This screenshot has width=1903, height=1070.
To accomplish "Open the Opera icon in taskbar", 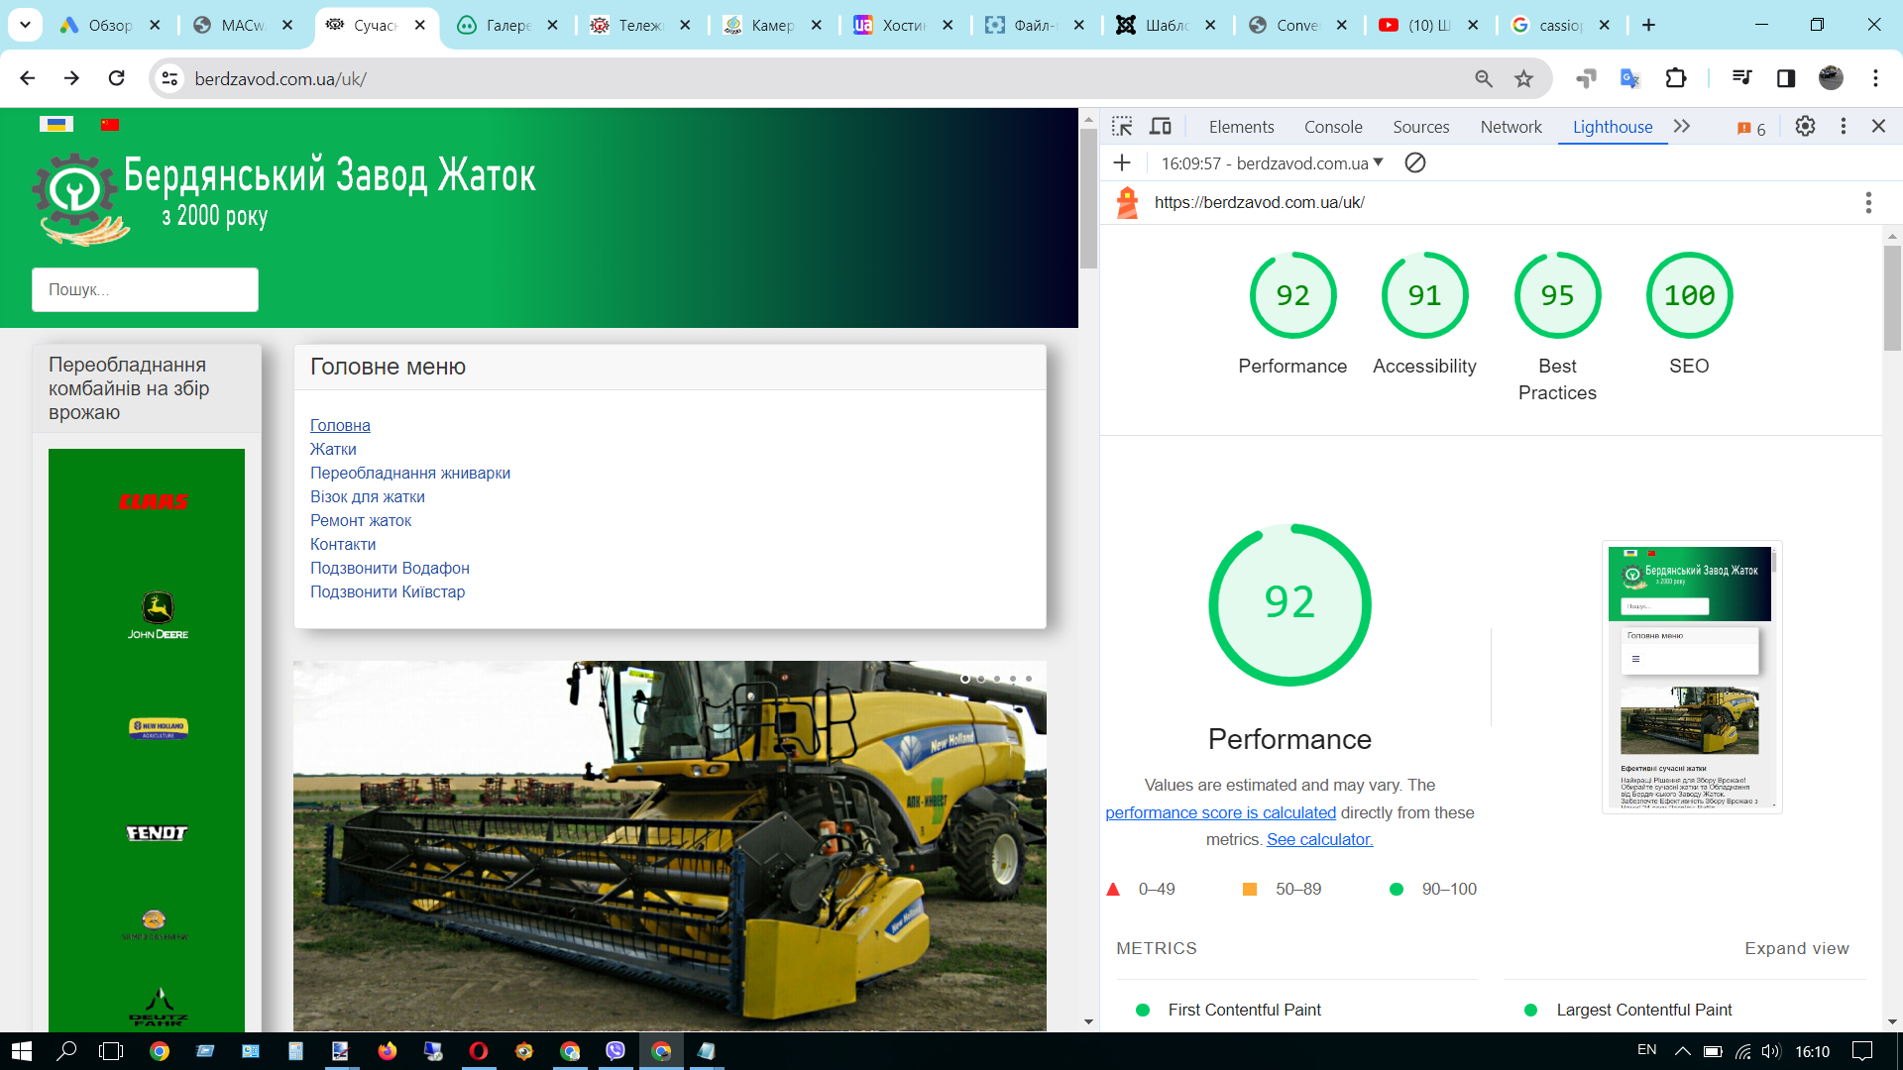I will click(x=478, y=1051).
